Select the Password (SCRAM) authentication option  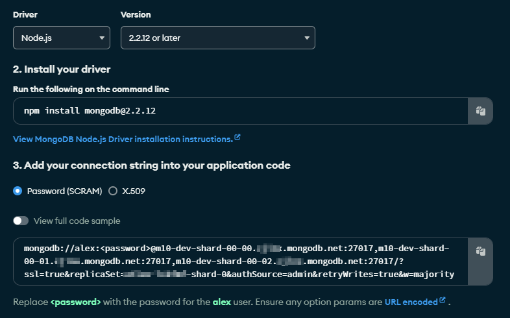[18, 191]
